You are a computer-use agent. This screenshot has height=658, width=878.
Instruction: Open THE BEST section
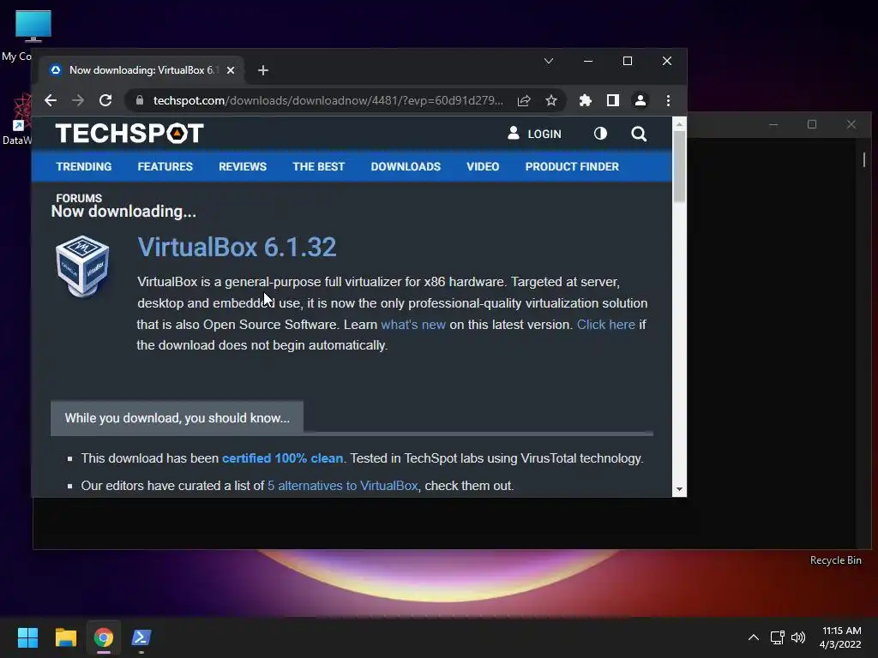point(319,167)
